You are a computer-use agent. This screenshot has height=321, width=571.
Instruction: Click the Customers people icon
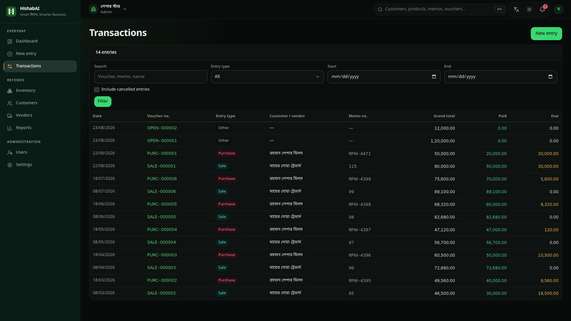(10, 103)
